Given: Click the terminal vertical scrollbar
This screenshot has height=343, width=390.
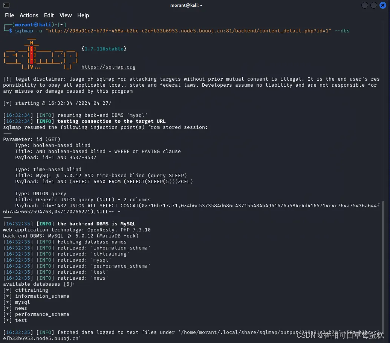Looking at the screenshot, I should click(383, 266).
